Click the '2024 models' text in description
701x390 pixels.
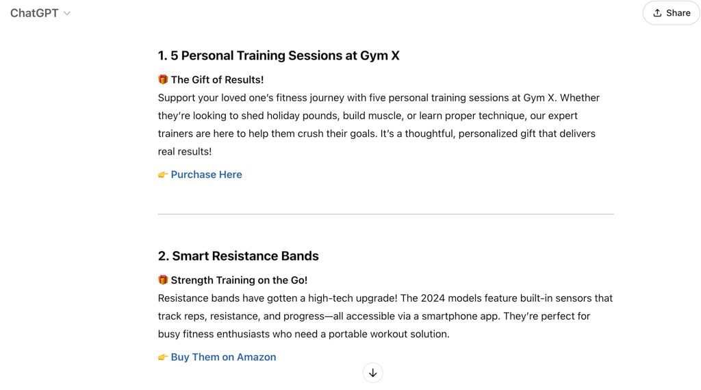point(450,298)
